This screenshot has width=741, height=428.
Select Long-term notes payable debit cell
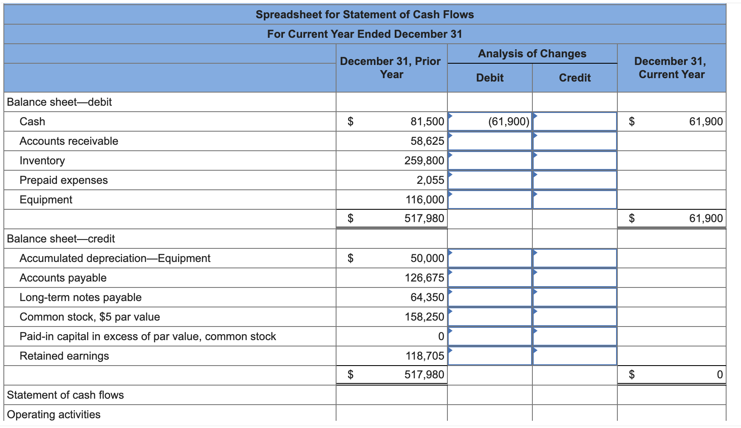click(x=490, y=297)
